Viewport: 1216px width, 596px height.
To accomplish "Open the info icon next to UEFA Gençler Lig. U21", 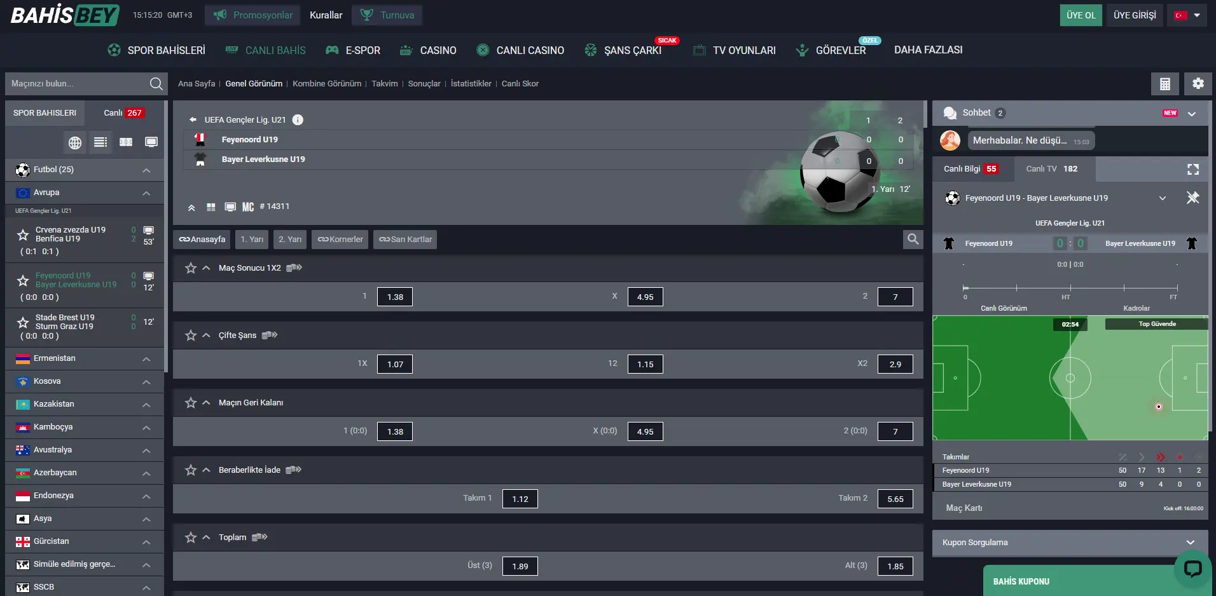I will (298, 119).
